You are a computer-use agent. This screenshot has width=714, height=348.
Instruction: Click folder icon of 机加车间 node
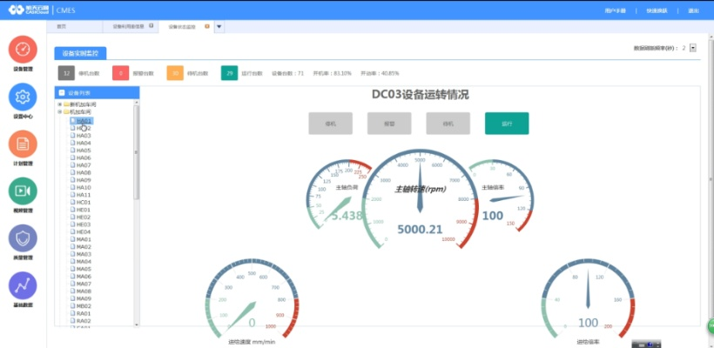click(x=66, y=111)
